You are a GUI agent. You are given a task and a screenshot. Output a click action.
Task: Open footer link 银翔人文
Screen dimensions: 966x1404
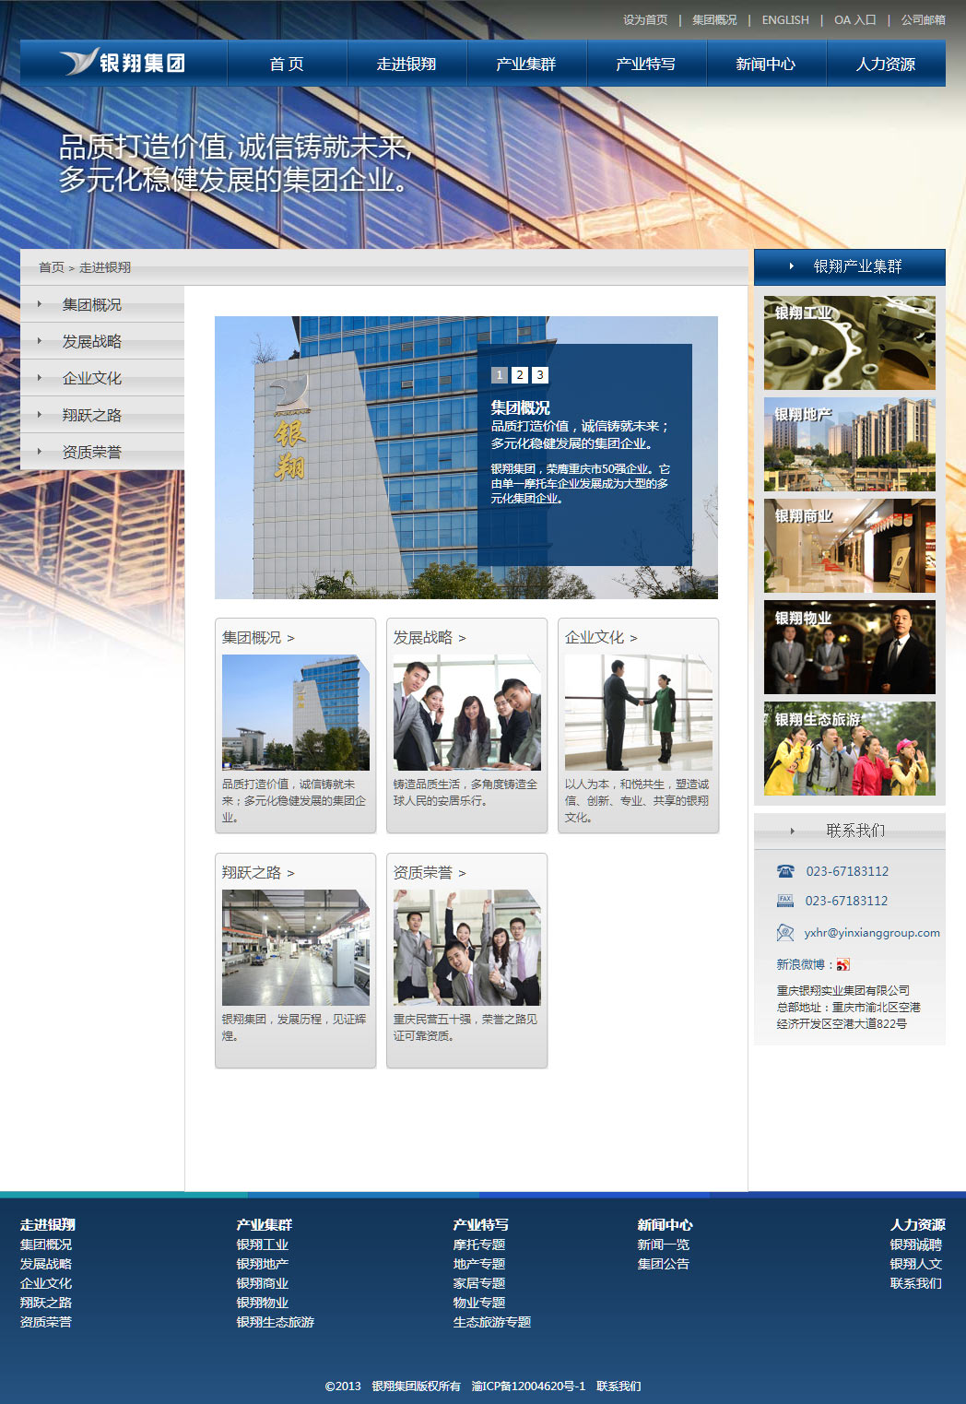point(916,1264)
